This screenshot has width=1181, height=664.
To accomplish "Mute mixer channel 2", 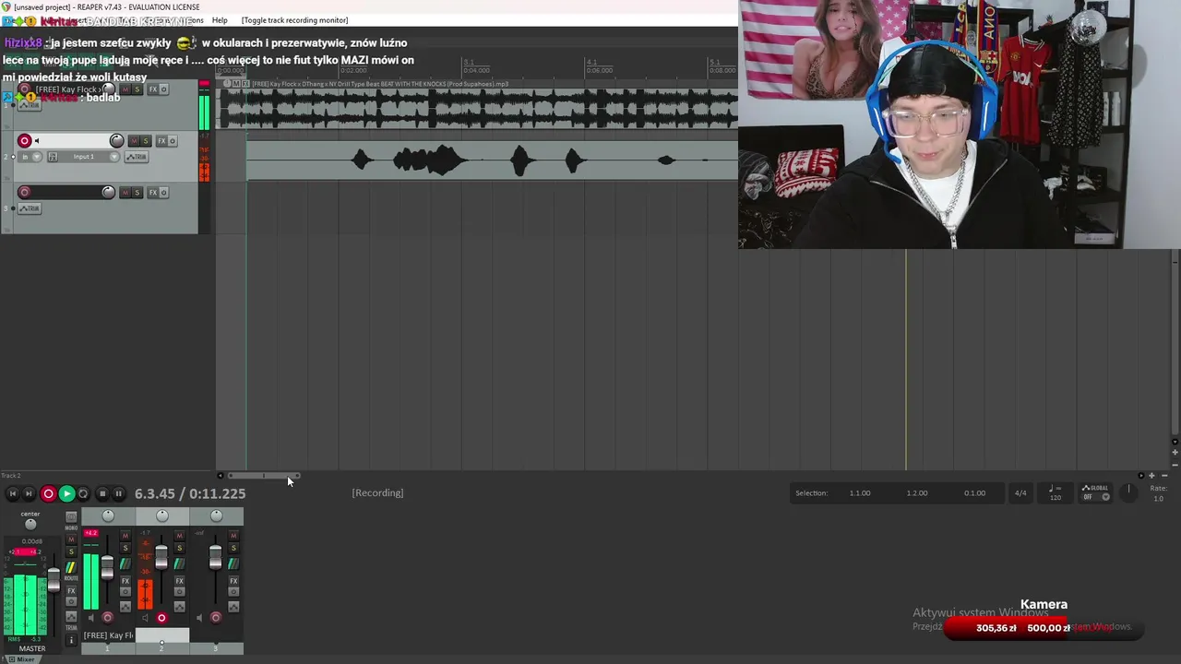I will click(179, 536).
